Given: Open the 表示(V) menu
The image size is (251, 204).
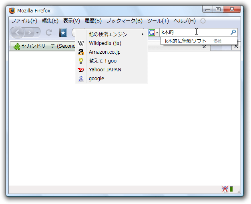Looking at the screenshot, I should 71,21.
